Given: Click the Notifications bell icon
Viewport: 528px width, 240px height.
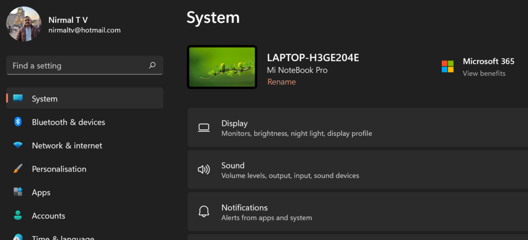Looking at the screenshot, I should [x=204, y=212].
